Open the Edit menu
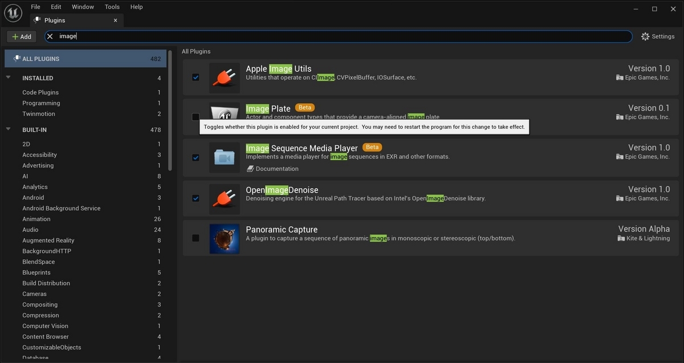The image size is (684, 363). click(x=56, y=7)
